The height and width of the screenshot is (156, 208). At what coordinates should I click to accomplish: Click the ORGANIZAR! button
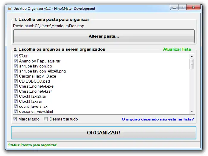pyautogui.click(x=104, y=133)
